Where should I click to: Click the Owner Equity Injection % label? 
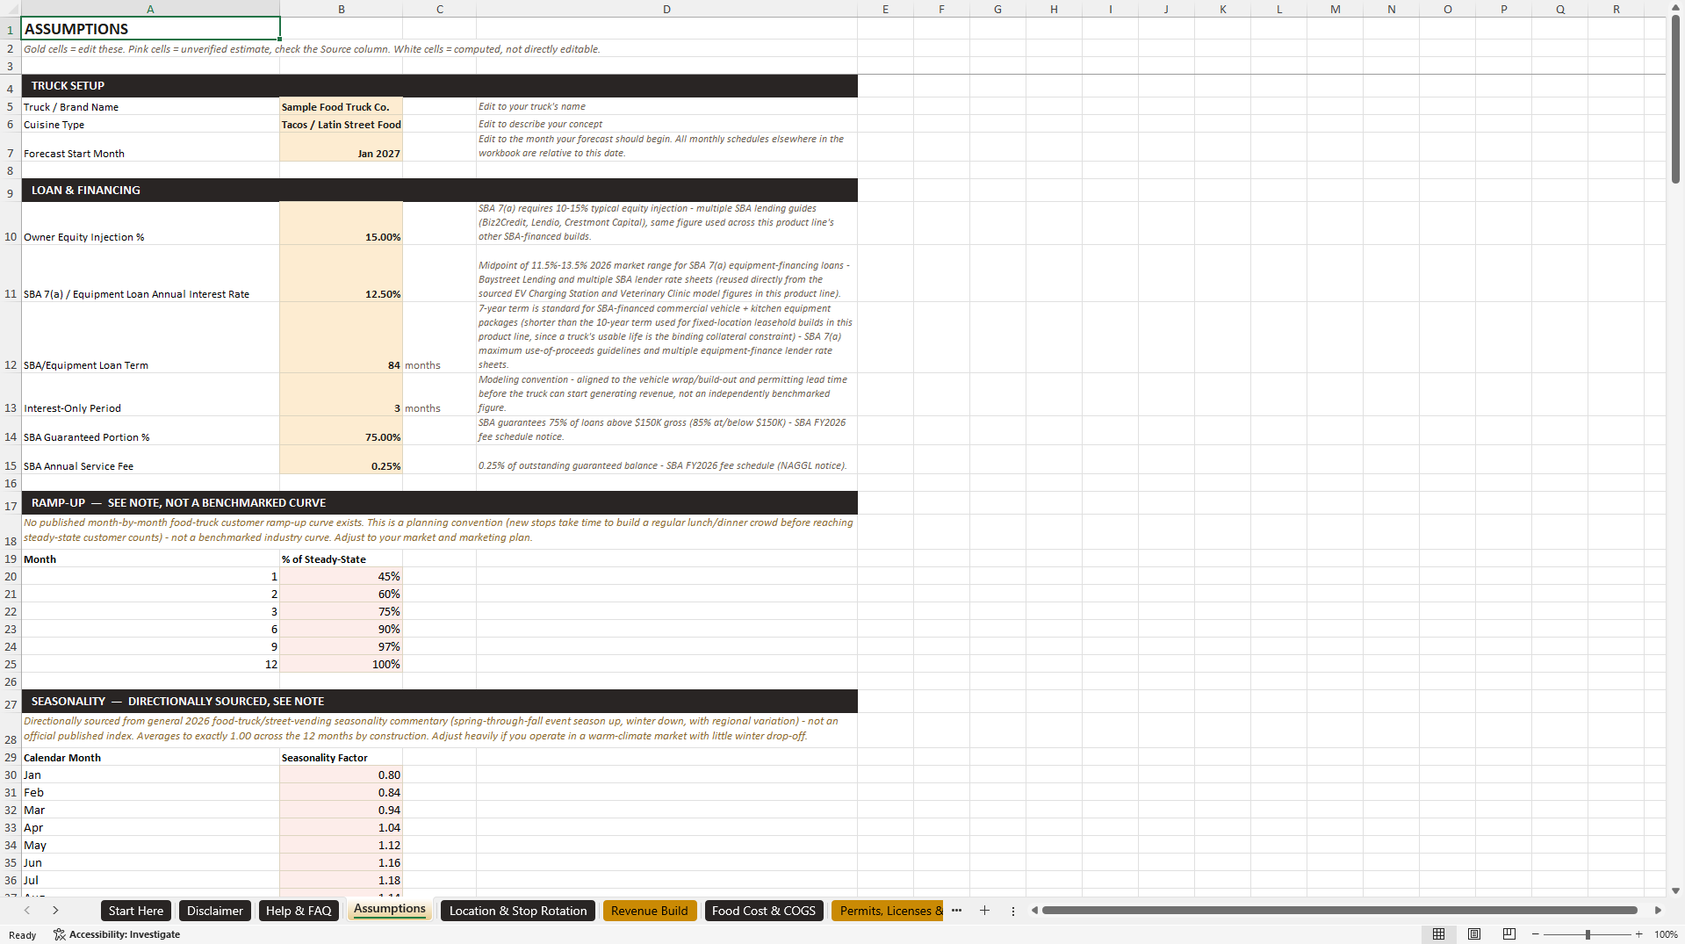pos(83,237)
